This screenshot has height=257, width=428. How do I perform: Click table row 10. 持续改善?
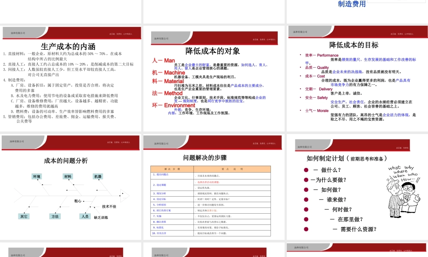(x=211, y=233)
